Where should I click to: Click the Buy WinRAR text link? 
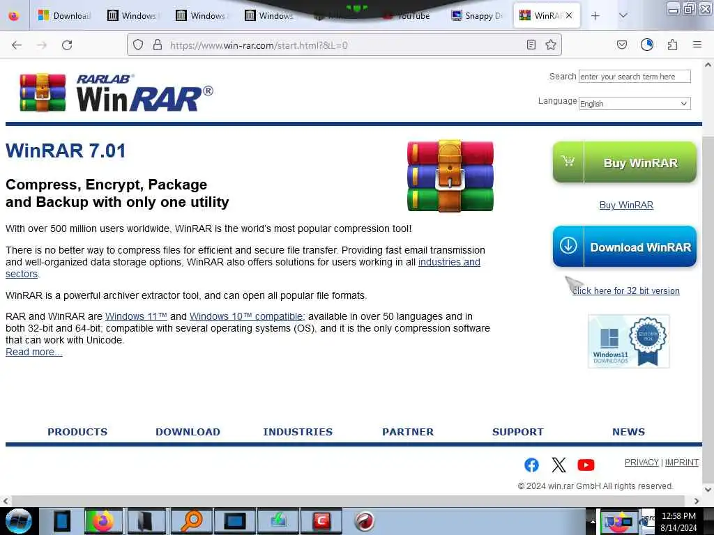(x=626, y=206)
